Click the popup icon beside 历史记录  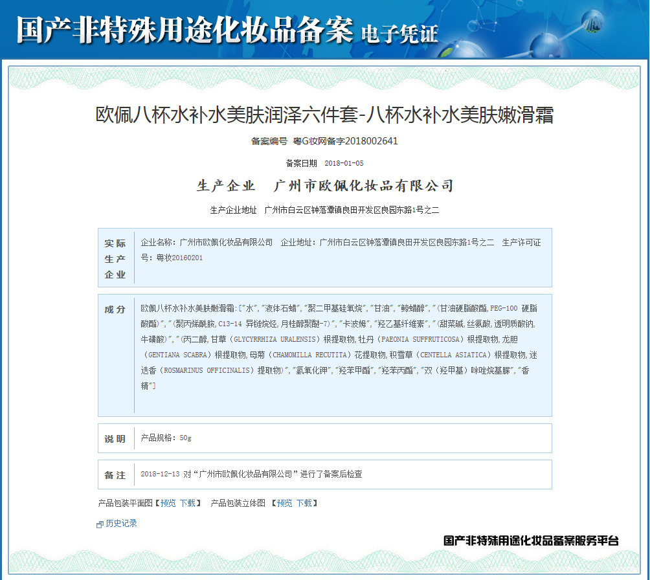point(100,524)
